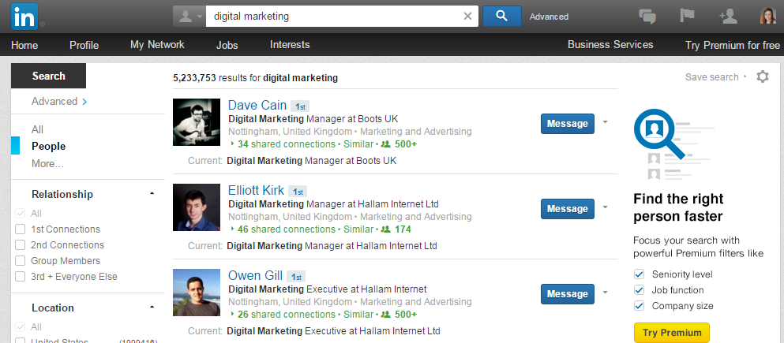784x343 pixels.
Task: Clear the search box with X icon
Action: point(467,16)
